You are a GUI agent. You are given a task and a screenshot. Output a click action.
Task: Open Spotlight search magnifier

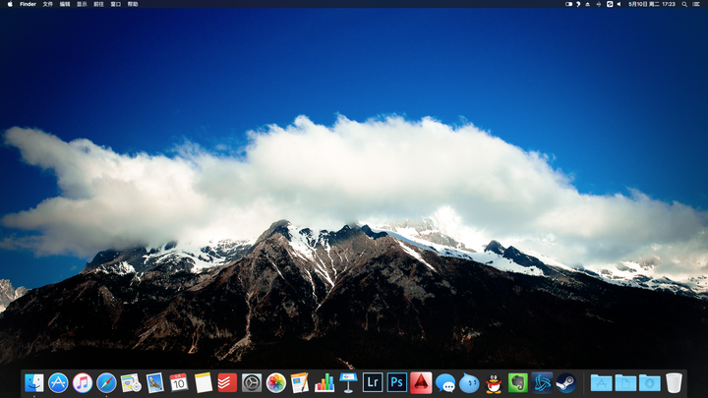pos(684,4)
